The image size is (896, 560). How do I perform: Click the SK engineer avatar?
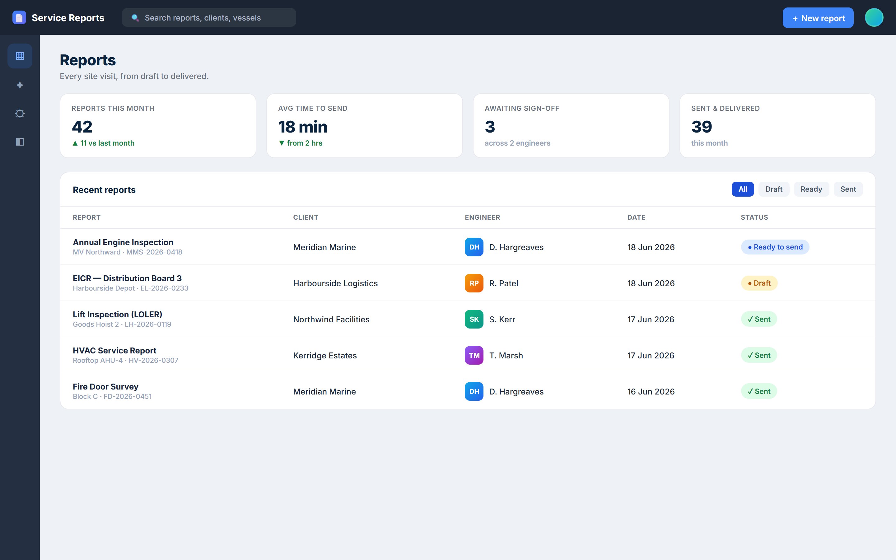(474, 319)
